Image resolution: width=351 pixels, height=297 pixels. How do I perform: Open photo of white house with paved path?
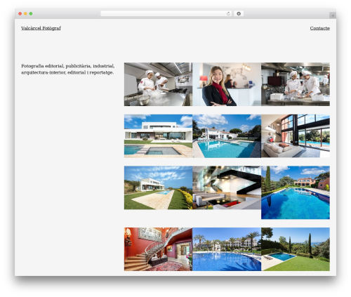(x=158, y=187)
